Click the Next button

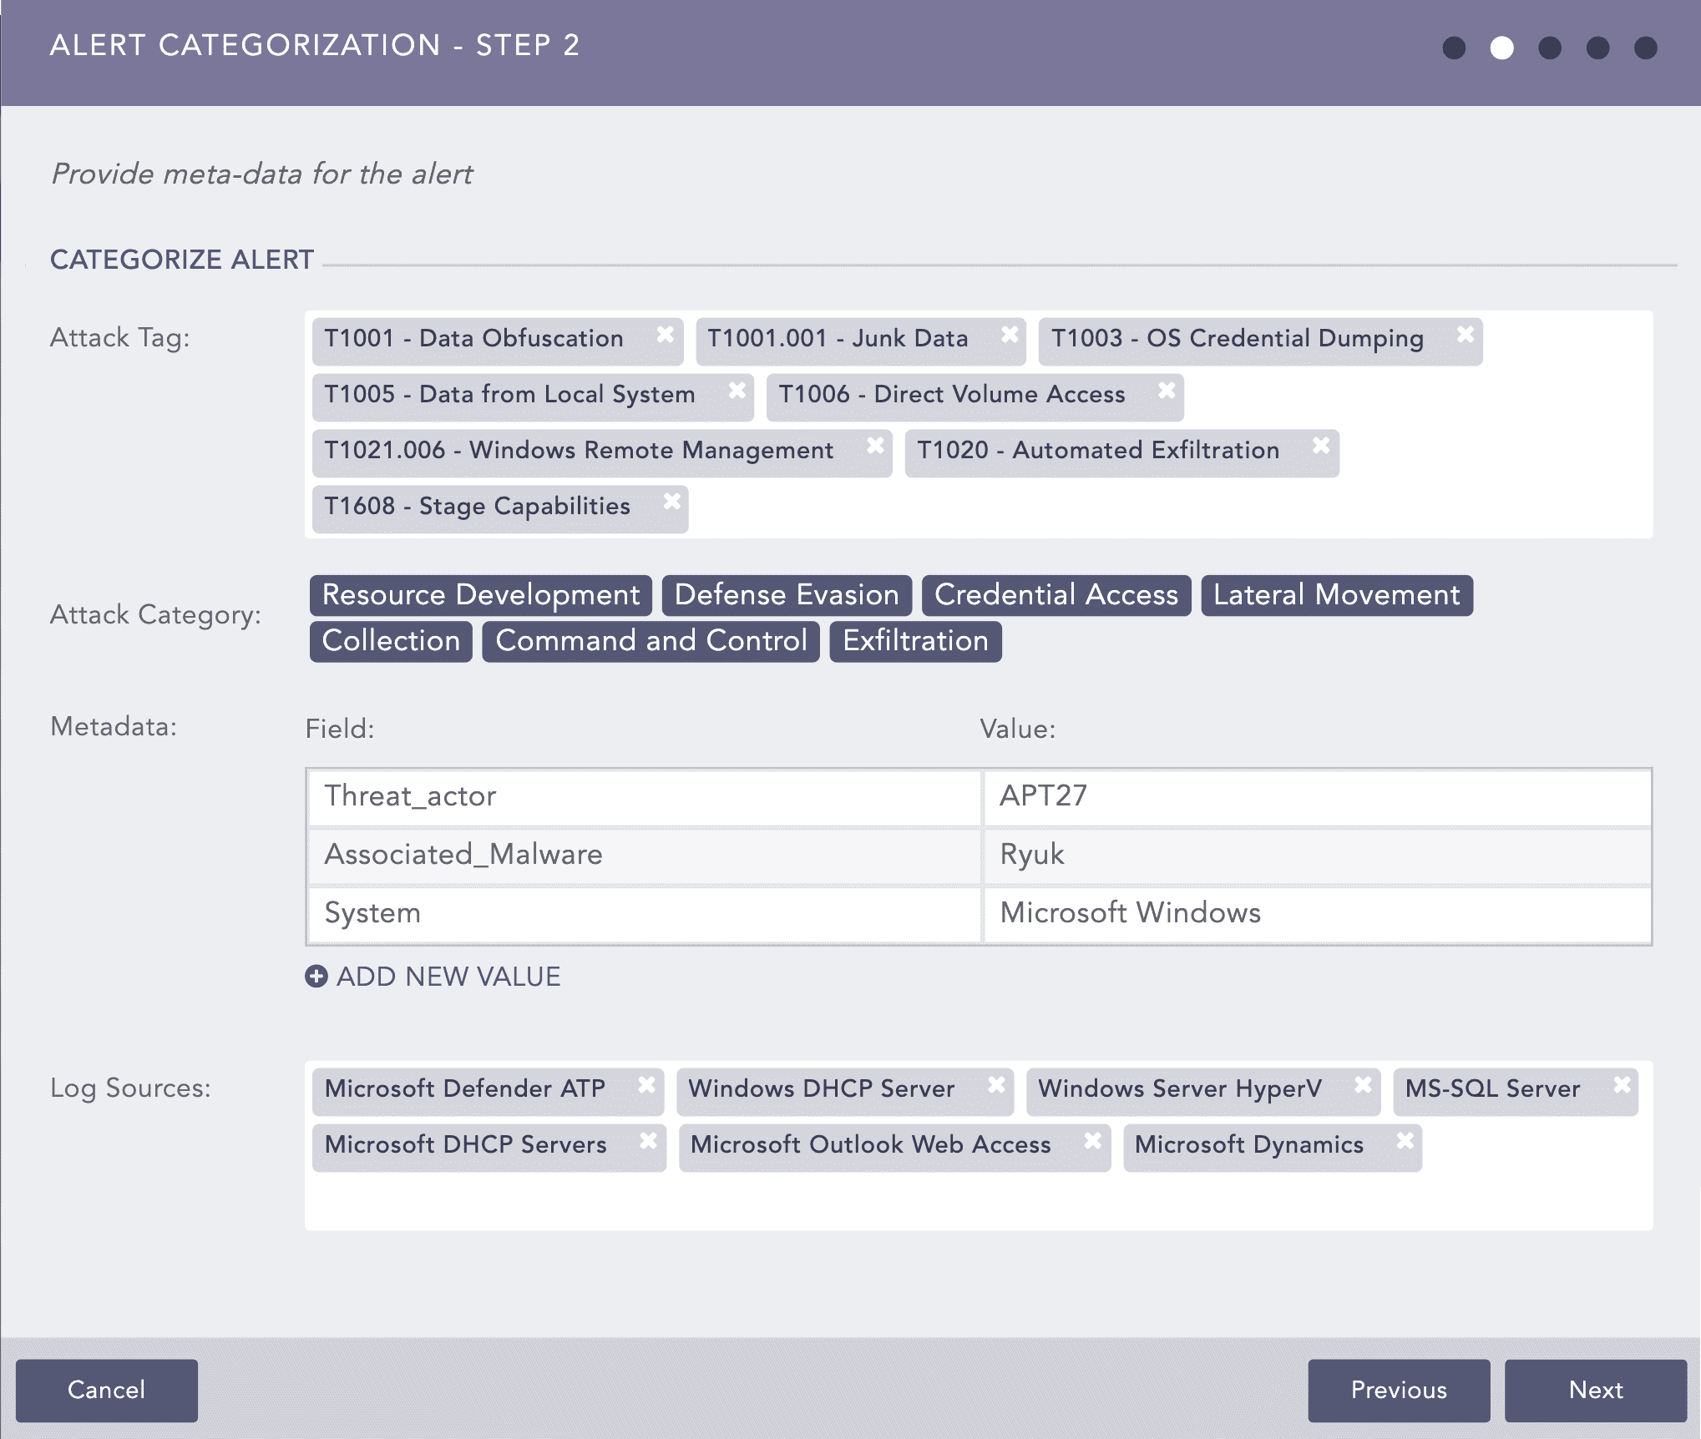[x=1596, y=1390]
